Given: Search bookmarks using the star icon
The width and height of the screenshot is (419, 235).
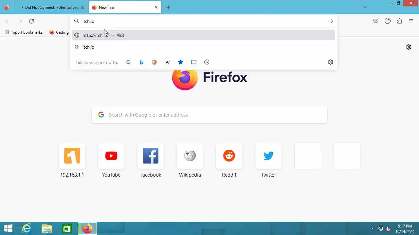Looking at the screenshot, I should click(x=181, y=62).
